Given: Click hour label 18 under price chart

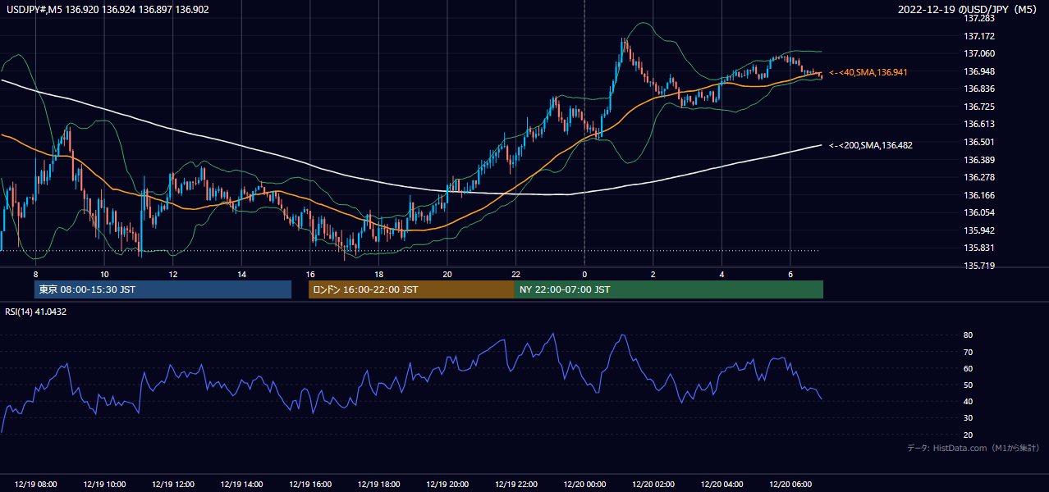Looking at the screenshot, I should 378,274.
